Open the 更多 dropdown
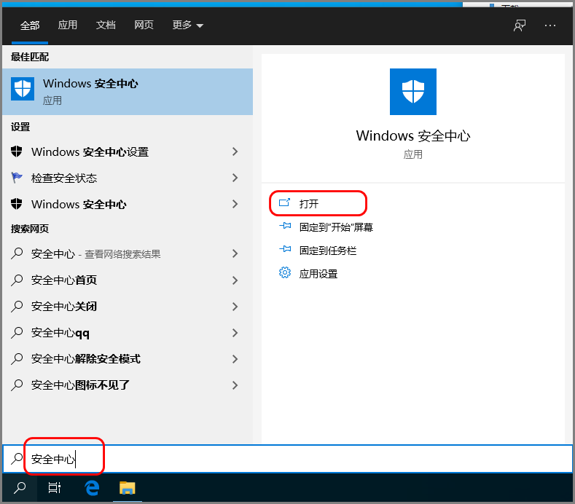 (x=188, y=25)
